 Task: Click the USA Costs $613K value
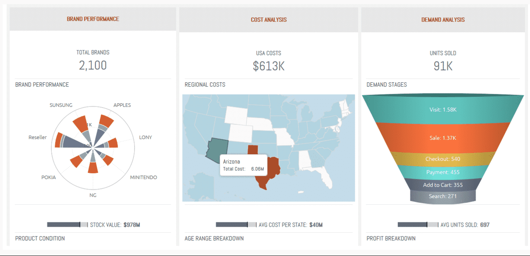pyautogui.click(x=269, y=66)
